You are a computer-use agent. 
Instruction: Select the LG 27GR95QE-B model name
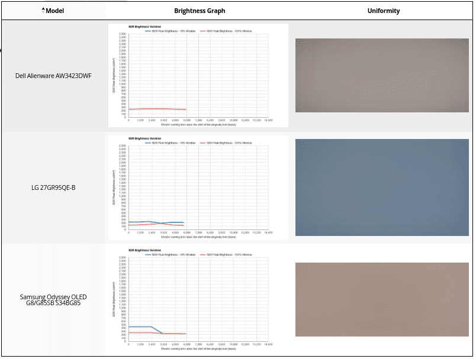[53, 187]
